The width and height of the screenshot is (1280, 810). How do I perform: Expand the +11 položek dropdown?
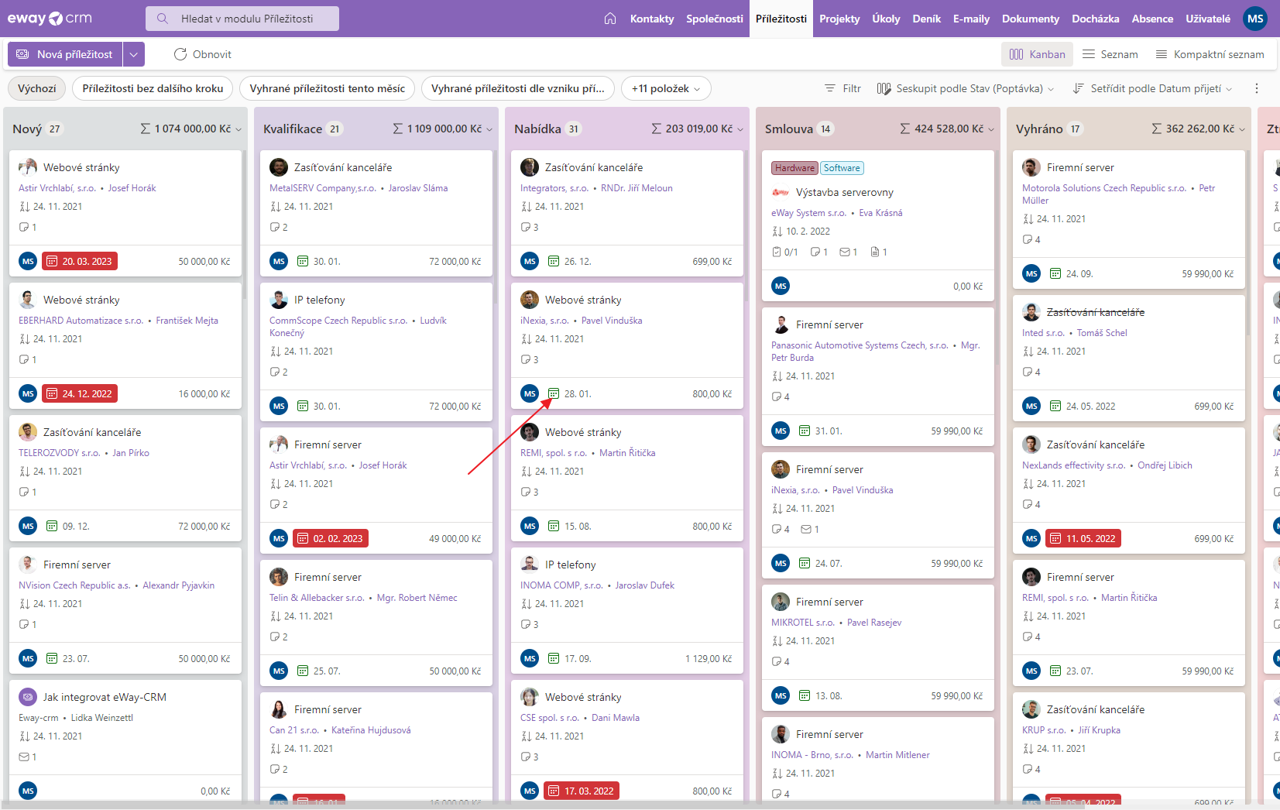pos(666,88)
